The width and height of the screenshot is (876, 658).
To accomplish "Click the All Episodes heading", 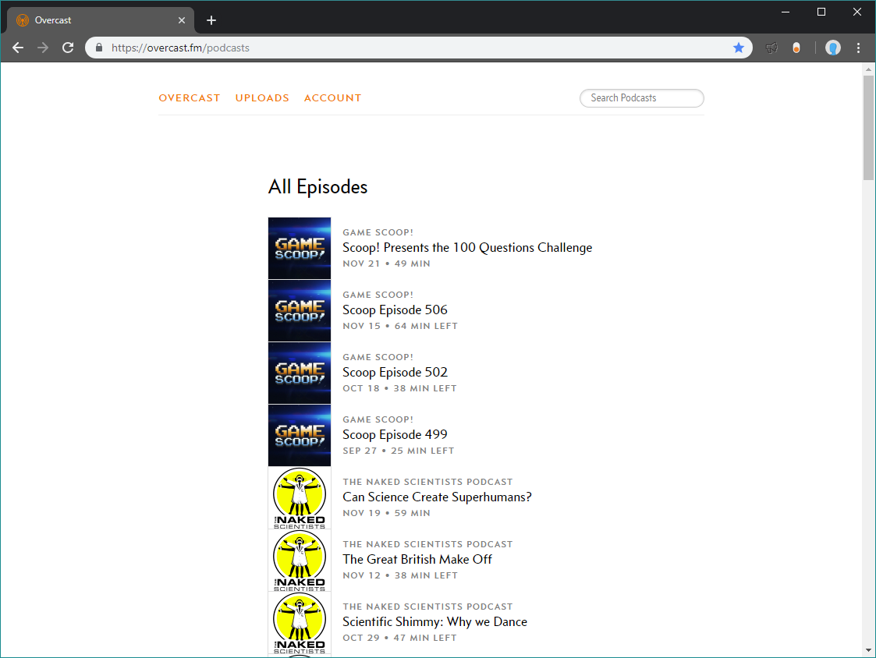I will coord(318,187).
